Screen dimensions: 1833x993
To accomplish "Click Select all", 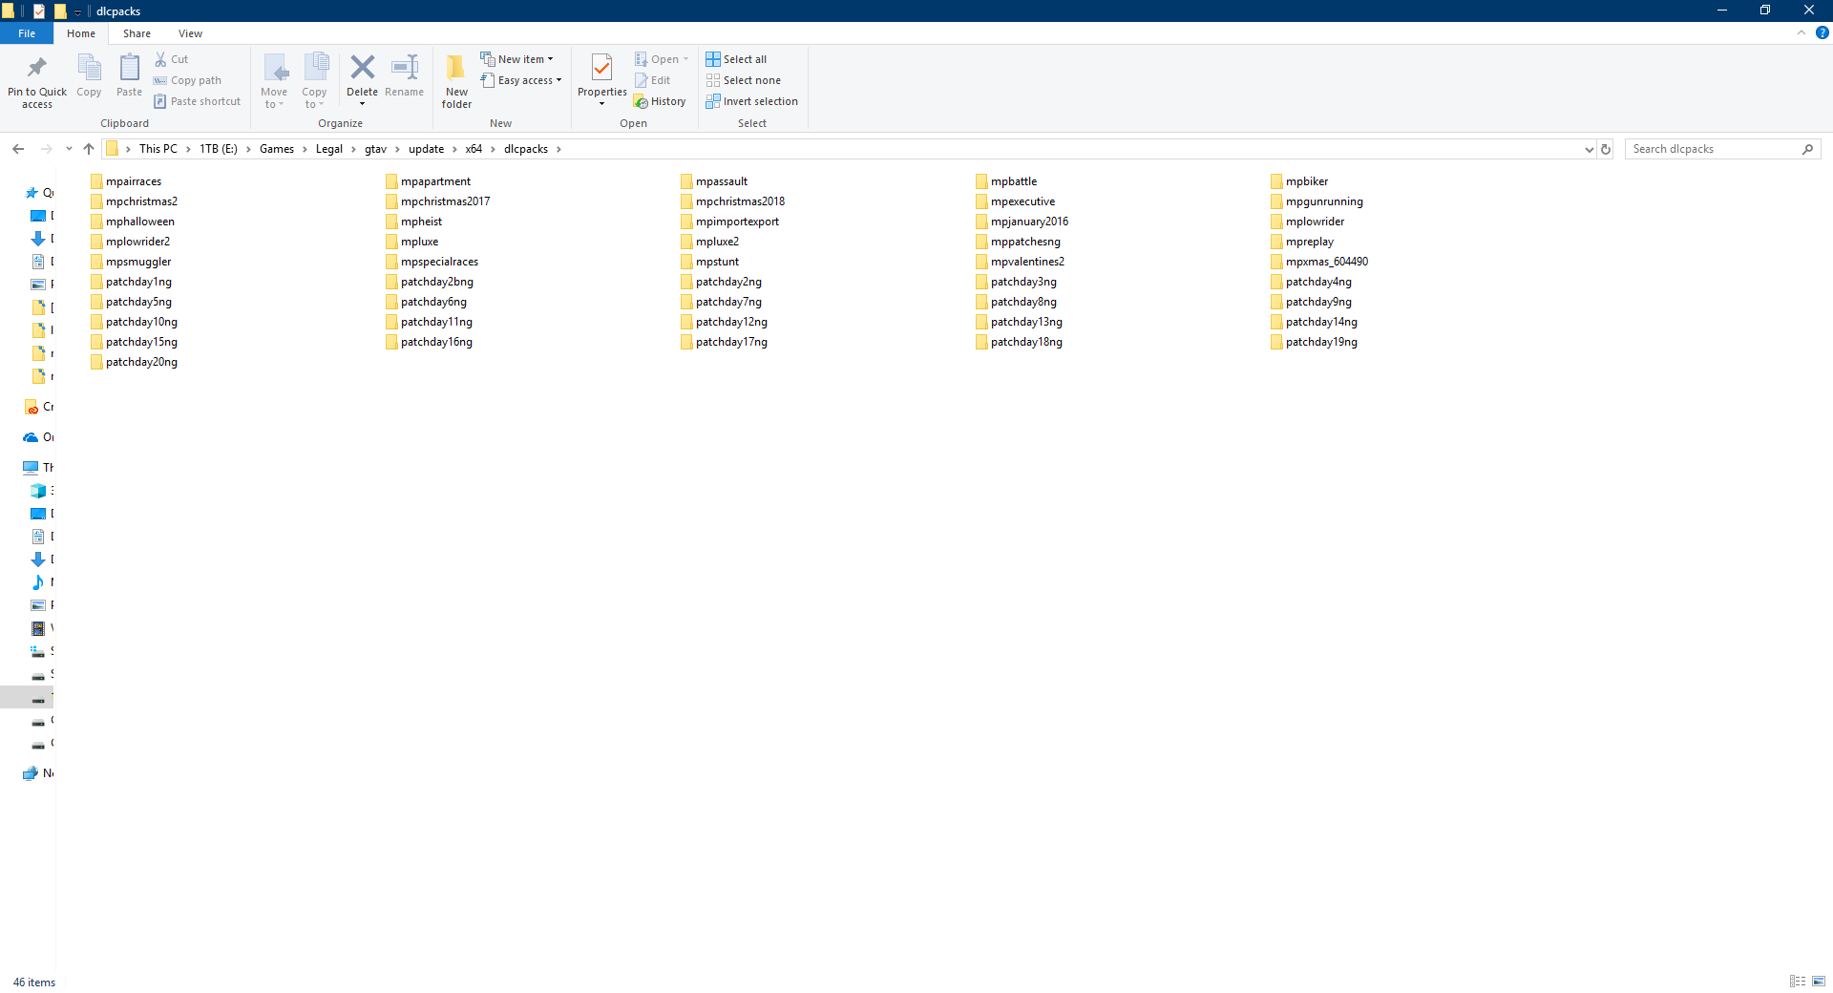I will 736,59.
